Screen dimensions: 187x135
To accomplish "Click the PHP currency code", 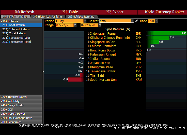I will click(138, 67).
